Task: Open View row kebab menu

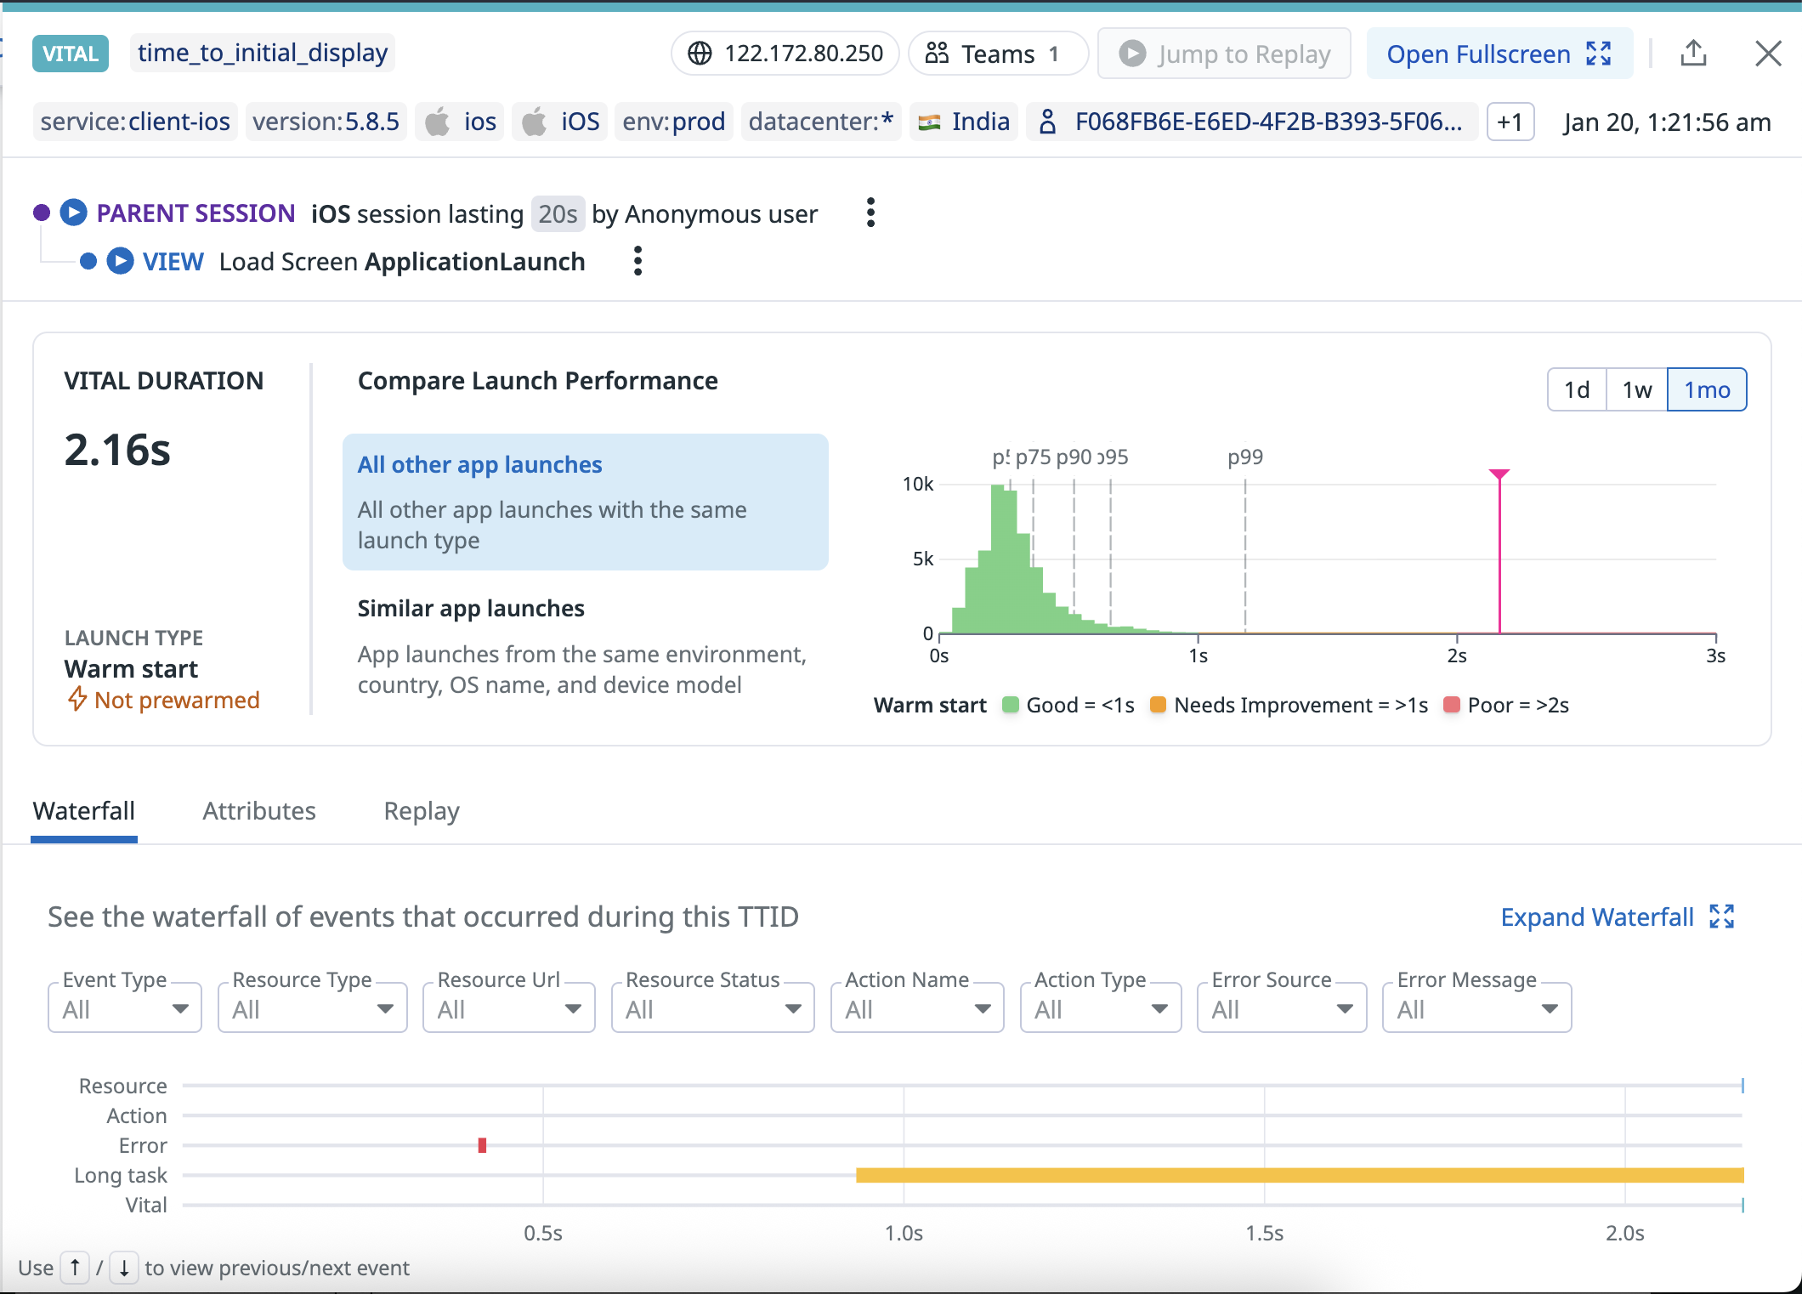Action: click(637, 261)
